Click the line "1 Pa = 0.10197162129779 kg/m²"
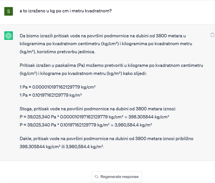215x183 pixels. tap(51, 95)
